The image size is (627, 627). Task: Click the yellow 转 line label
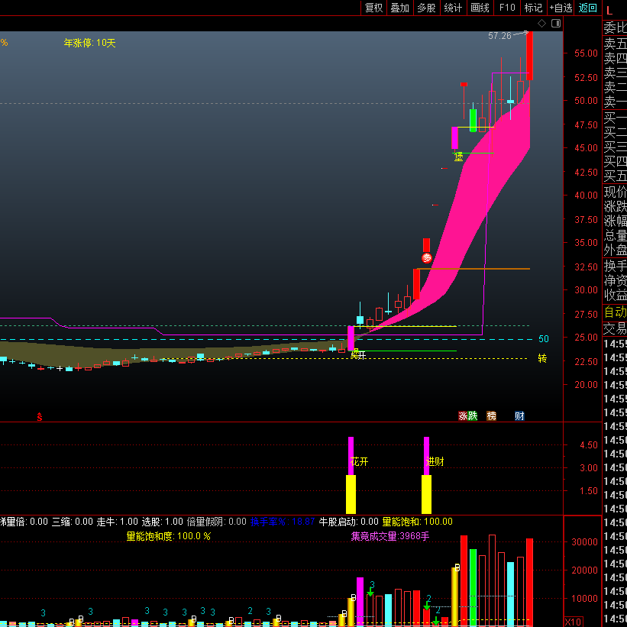(542, 358)
